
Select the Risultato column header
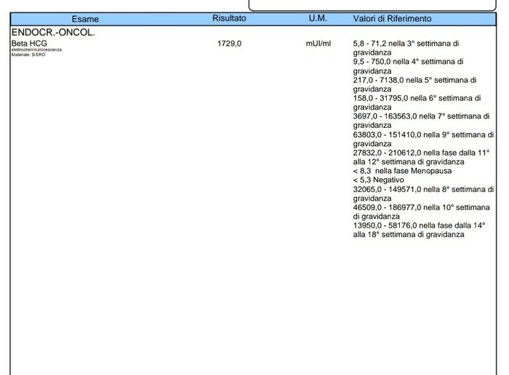229,17
